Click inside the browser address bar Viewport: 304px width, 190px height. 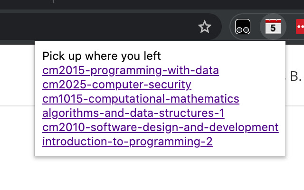tap(95, 27)
